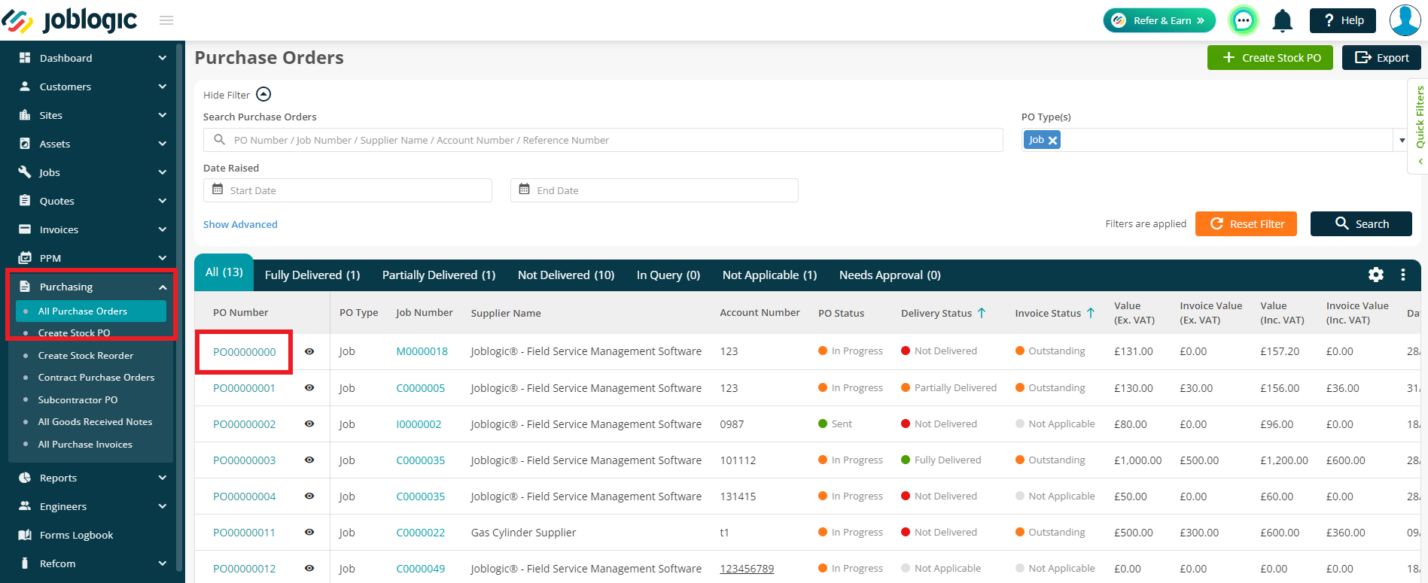Click the Jobs wrench icon
This screenshot has width=1428, height=583.
click(25, 172)
